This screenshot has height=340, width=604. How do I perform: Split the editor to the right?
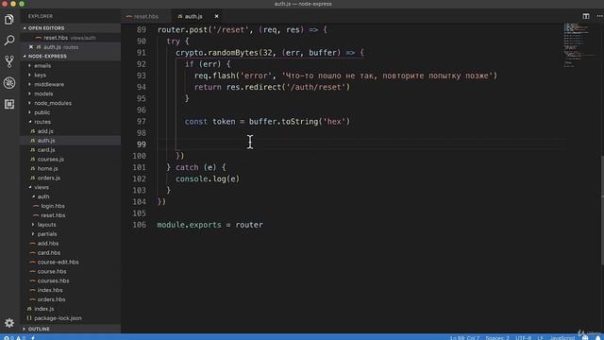tap(586, 16)
